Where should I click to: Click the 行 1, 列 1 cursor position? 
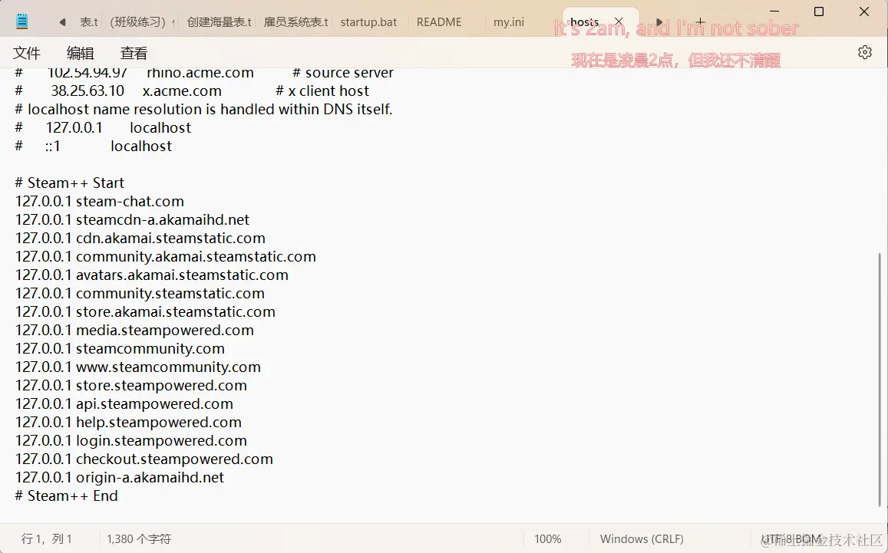[x=47, y=539]
